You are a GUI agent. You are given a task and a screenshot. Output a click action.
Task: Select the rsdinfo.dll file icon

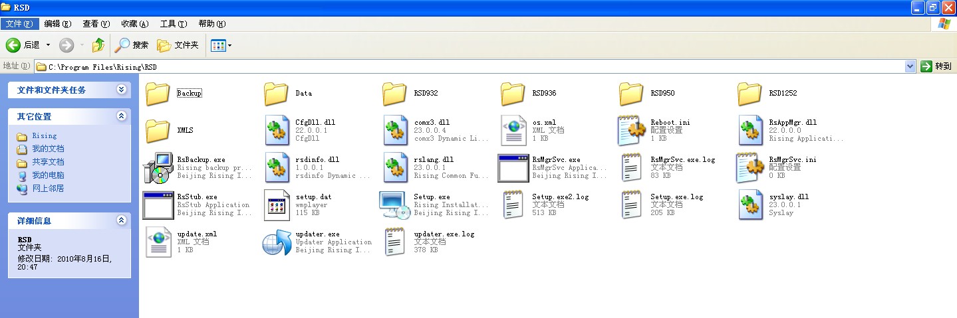pyautogui.click(x=276, y=168)
